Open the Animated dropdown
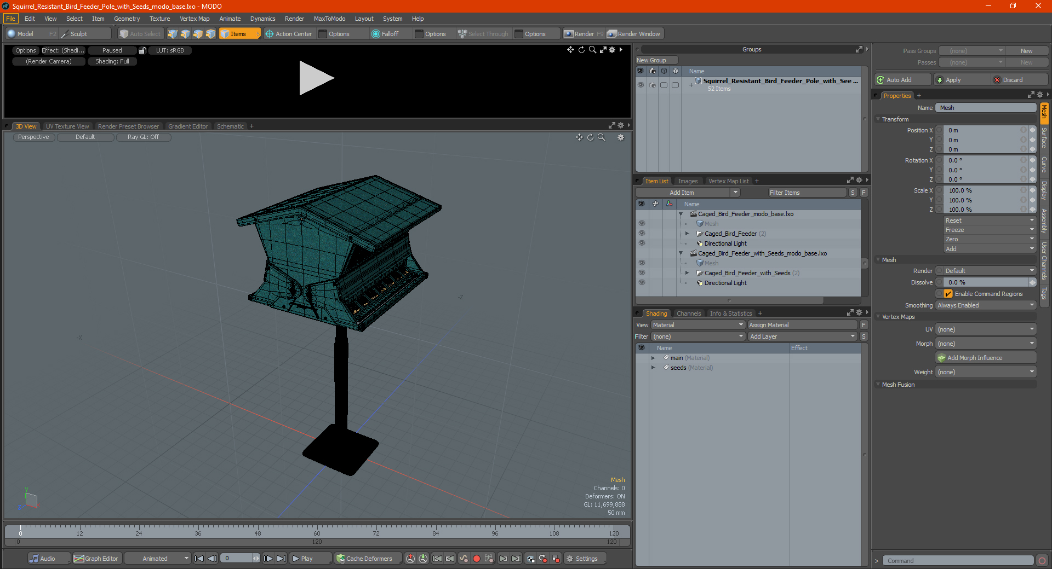Image resolution: width=1052 pixels, height=569 pixels. pos(157,559)
